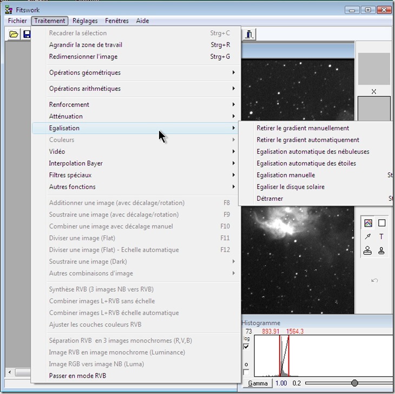Open the Réglages menu

tap(85, 21)
